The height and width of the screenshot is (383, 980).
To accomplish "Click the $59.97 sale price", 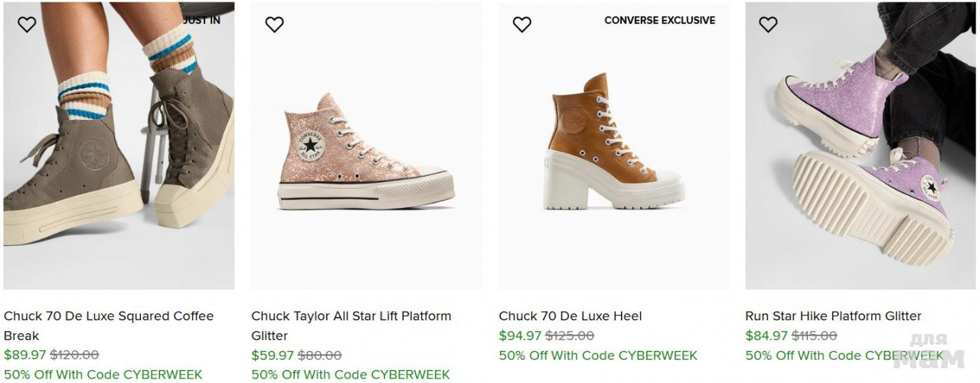I will tap(272, 355).
